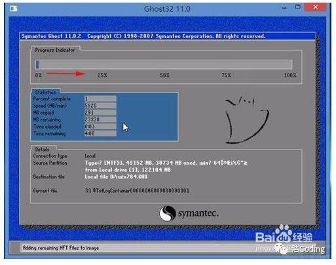The width and height of the screenshot is (336, 265).
Task: Click the Speed (MB/min) label
Action: coord(50,106)
